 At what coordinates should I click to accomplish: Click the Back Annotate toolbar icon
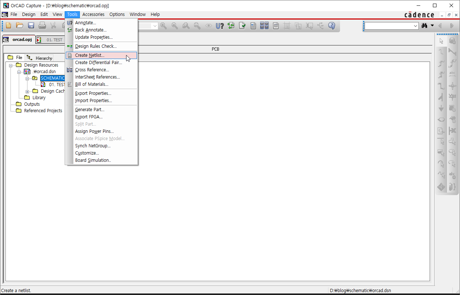(231, 26)
